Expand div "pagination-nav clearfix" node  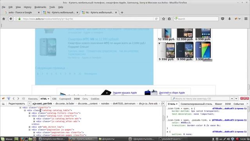(x=34, y=132)
